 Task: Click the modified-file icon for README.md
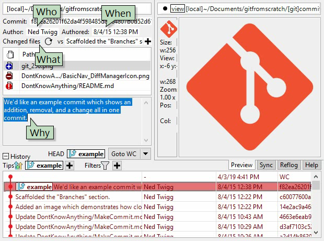9,86
